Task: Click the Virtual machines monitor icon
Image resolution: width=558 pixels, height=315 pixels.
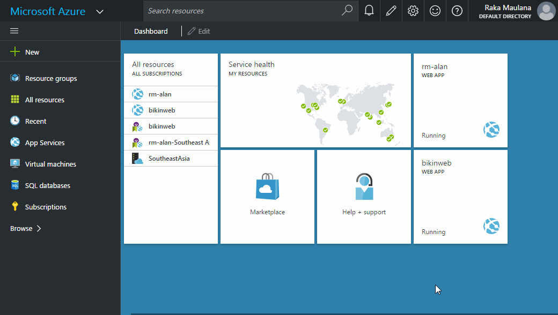Action: pyautogui.click(x=15, y=164)
